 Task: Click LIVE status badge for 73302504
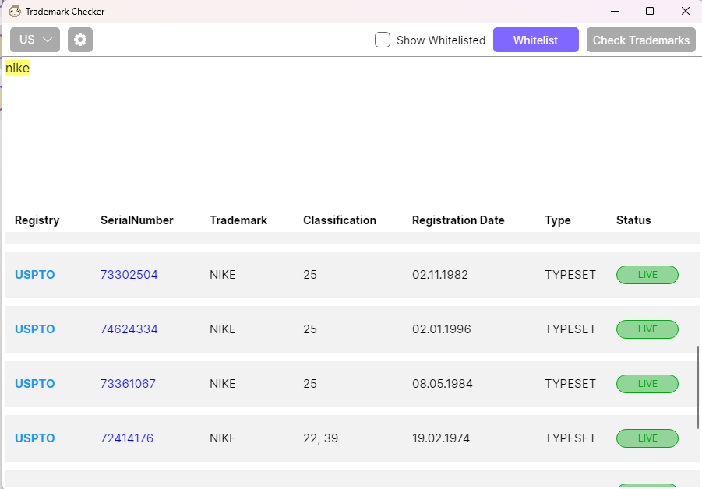647,275
